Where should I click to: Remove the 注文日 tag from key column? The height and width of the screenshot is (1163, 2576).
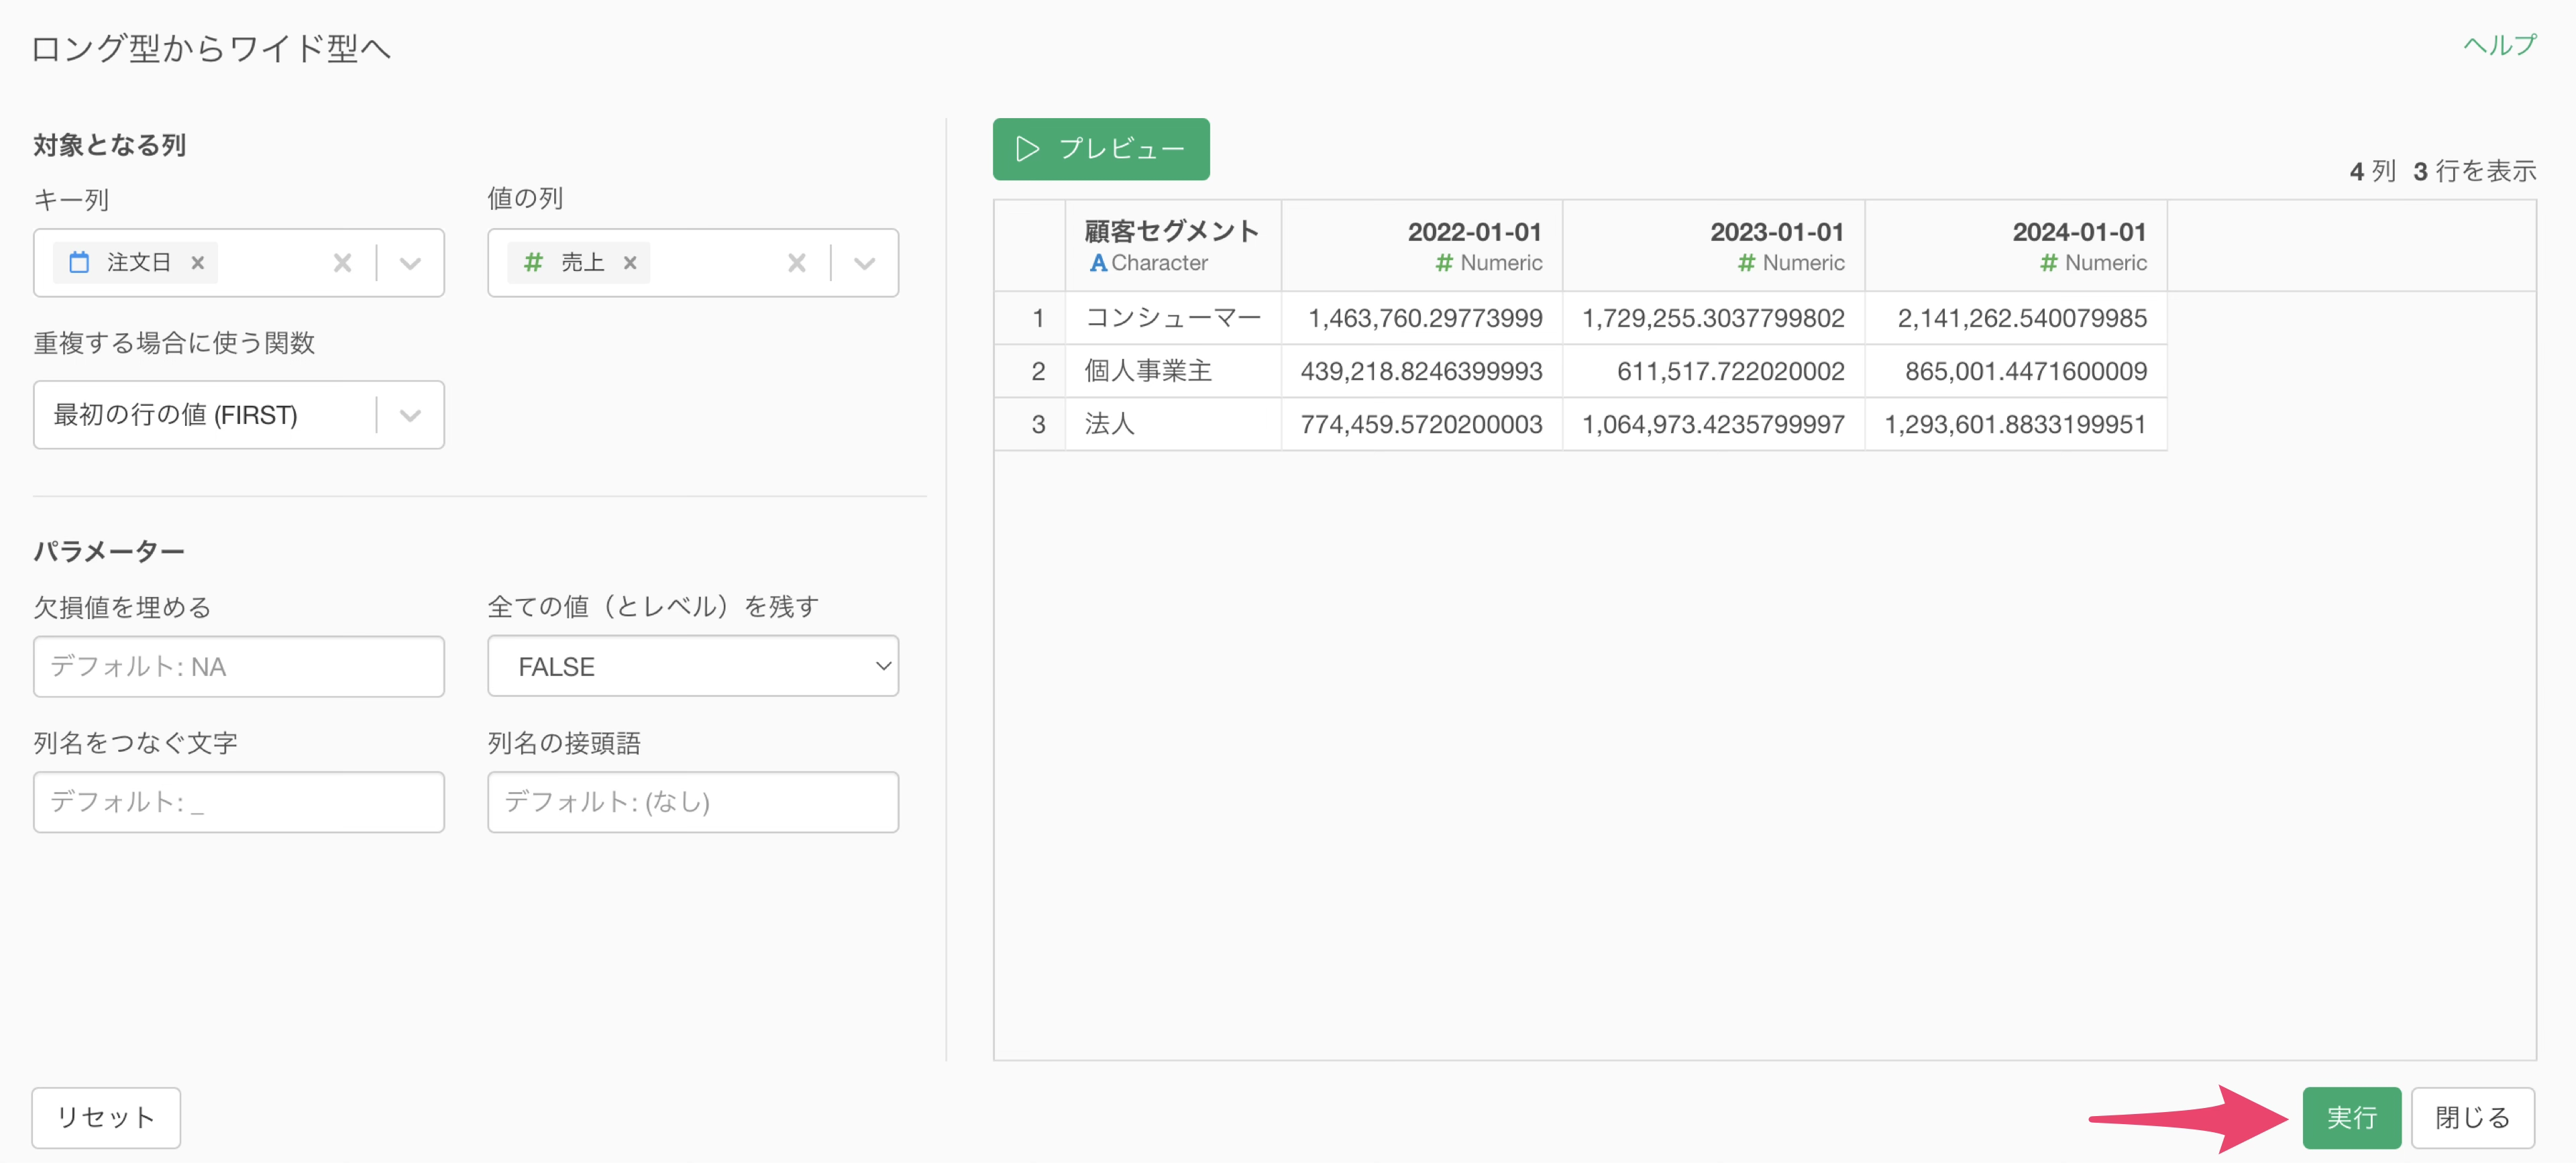point(198,263)
